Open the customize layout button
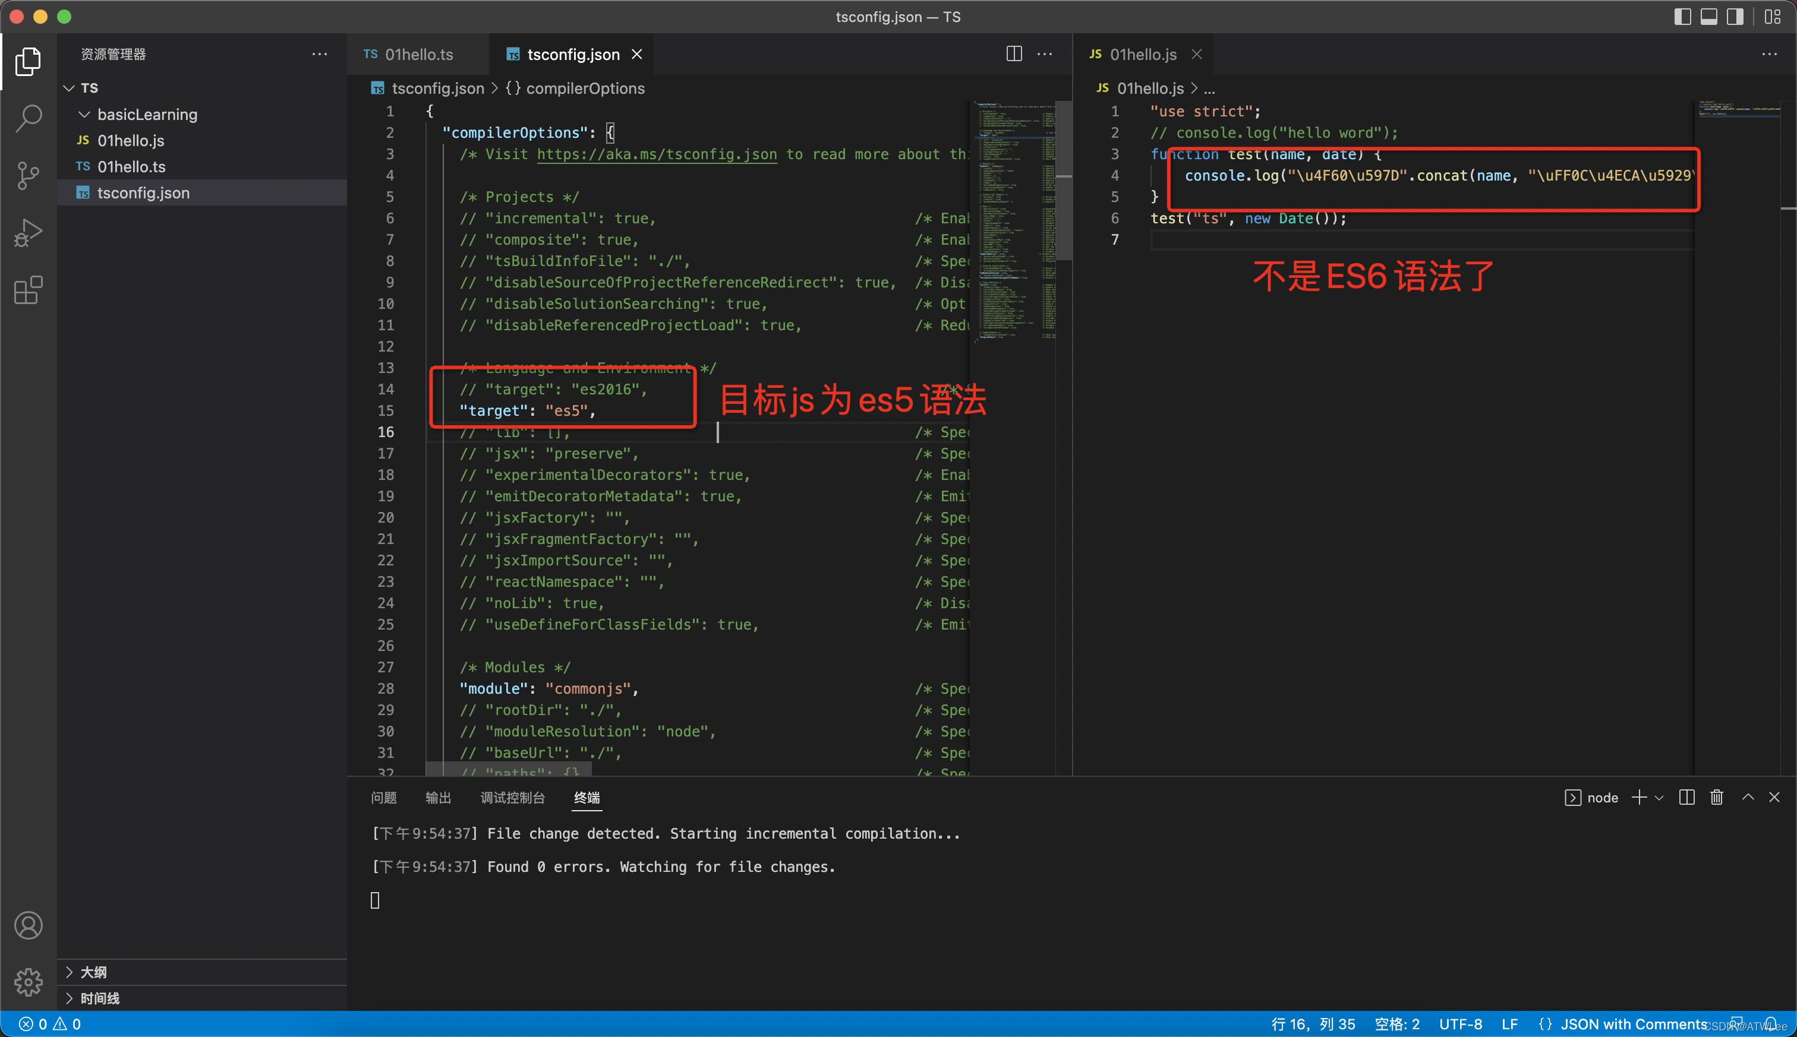The image size is (1797, 1037). pyautogui.click(x=1773, y=17)
